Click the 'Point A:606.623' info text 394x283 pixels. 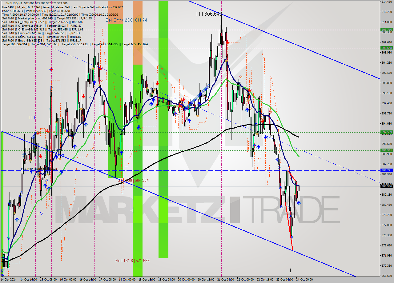coord(12,11)
